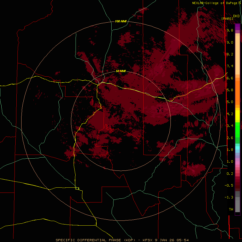Click the yellow segment of the color bar

click(237, 115)
